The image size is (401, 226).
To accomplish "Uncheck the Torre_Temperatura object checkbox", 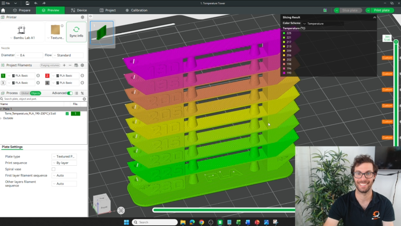I will point(67,114).
